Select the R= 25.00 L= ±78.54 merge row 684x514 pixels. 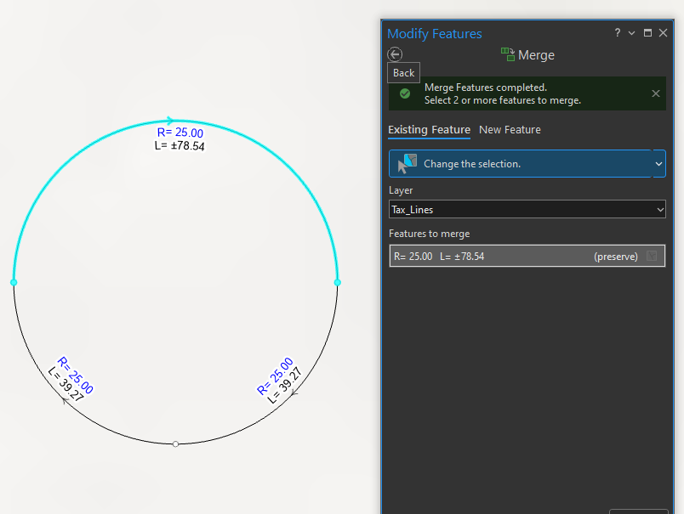pyautogui.click(x=527, y=256)
